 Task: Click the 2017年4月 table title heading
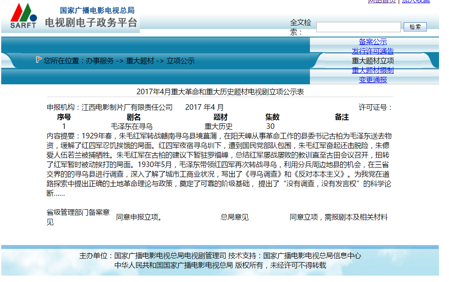(x=220, y=92)
